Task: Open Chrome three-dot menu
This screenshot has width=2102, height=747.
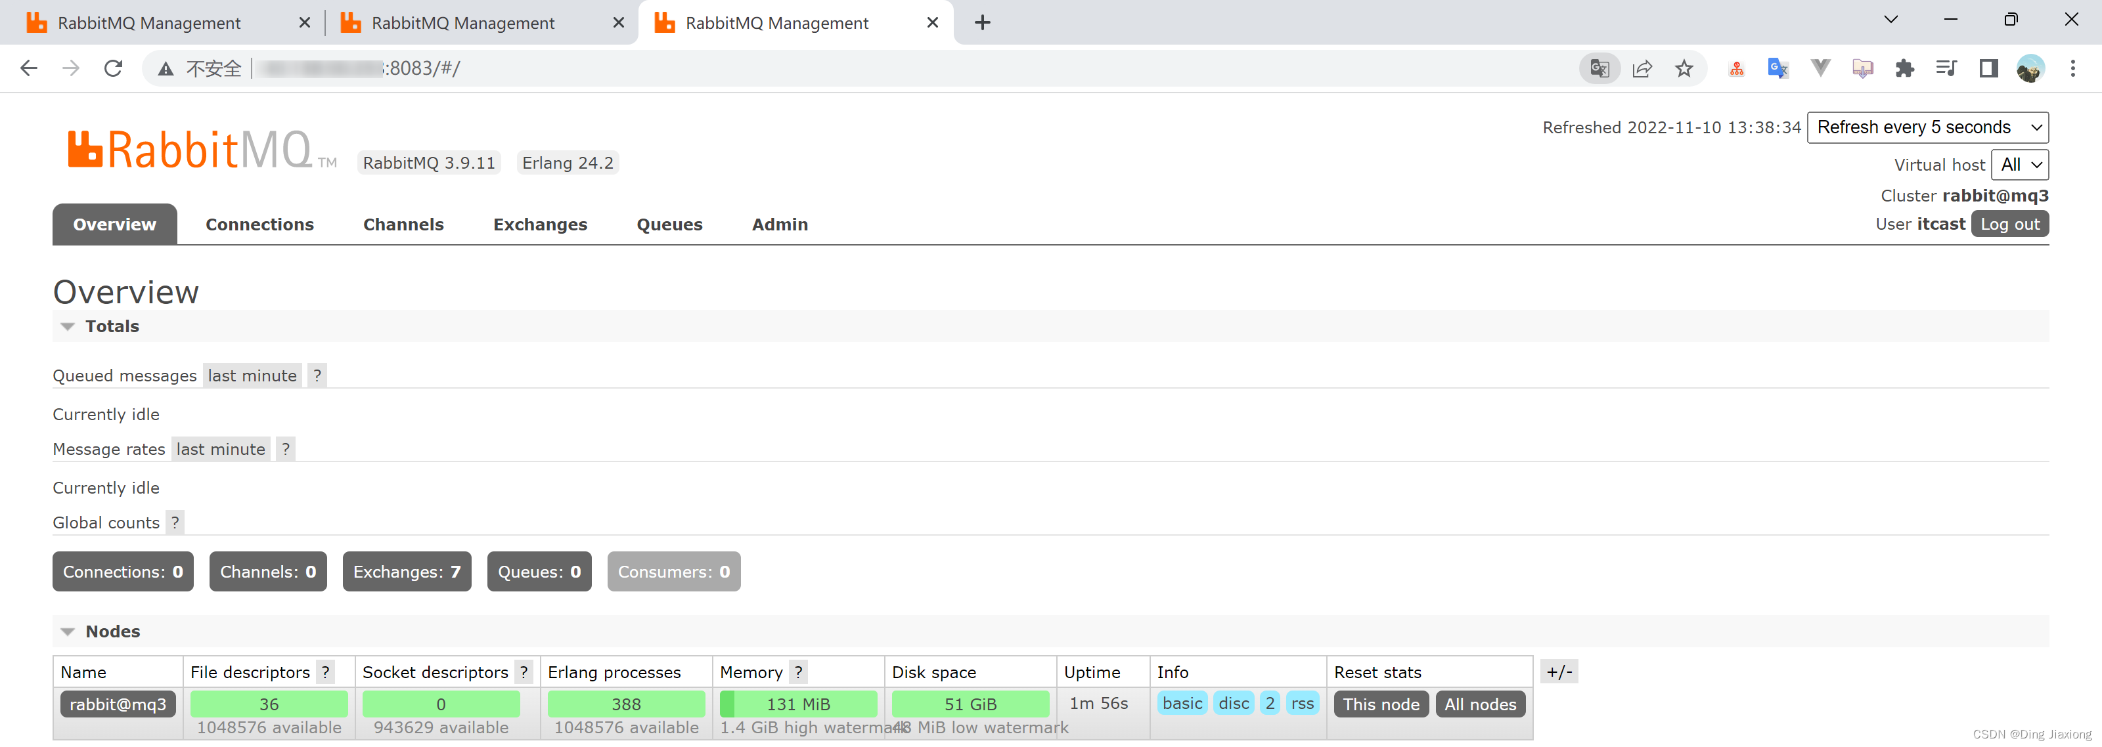Action: pos(2072,68)
